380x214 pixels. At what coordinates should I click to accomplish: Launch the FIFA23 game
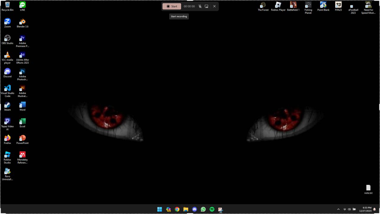tap(338, 5)
